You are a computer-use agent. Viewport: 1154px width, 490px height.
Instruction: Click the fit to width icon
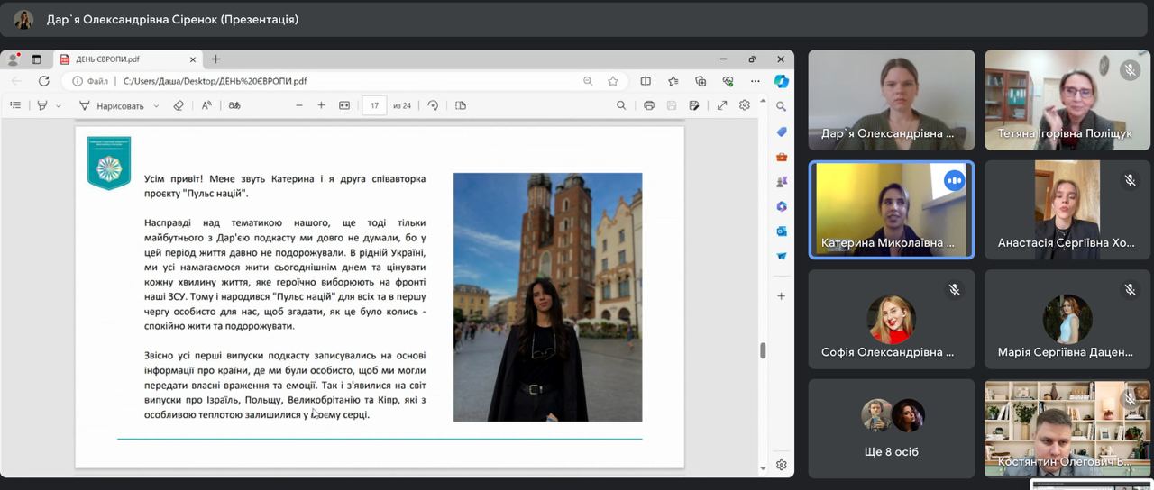(x=343, y=105)
